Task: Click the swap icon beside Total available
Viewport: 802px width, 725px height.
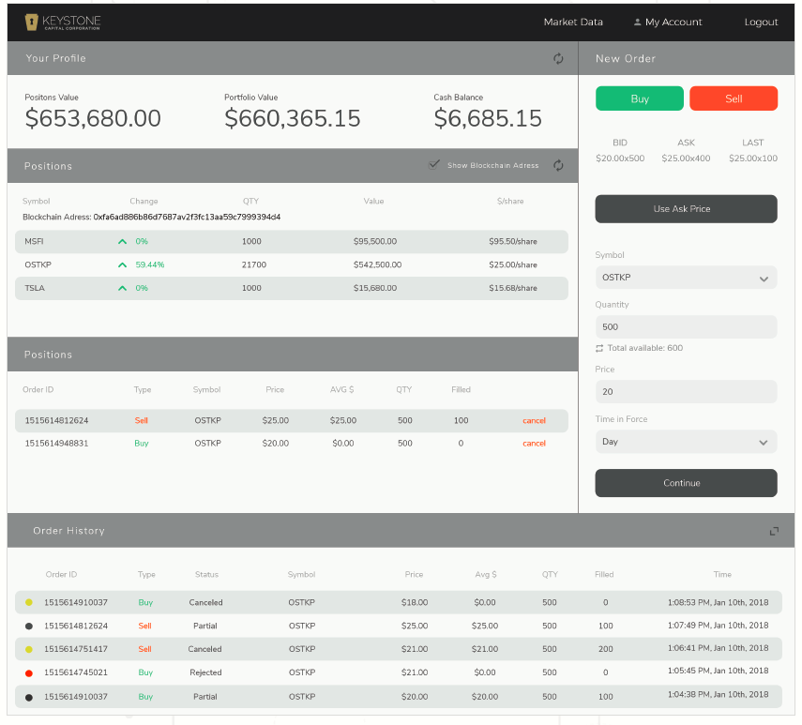Action: pos(599,348)
